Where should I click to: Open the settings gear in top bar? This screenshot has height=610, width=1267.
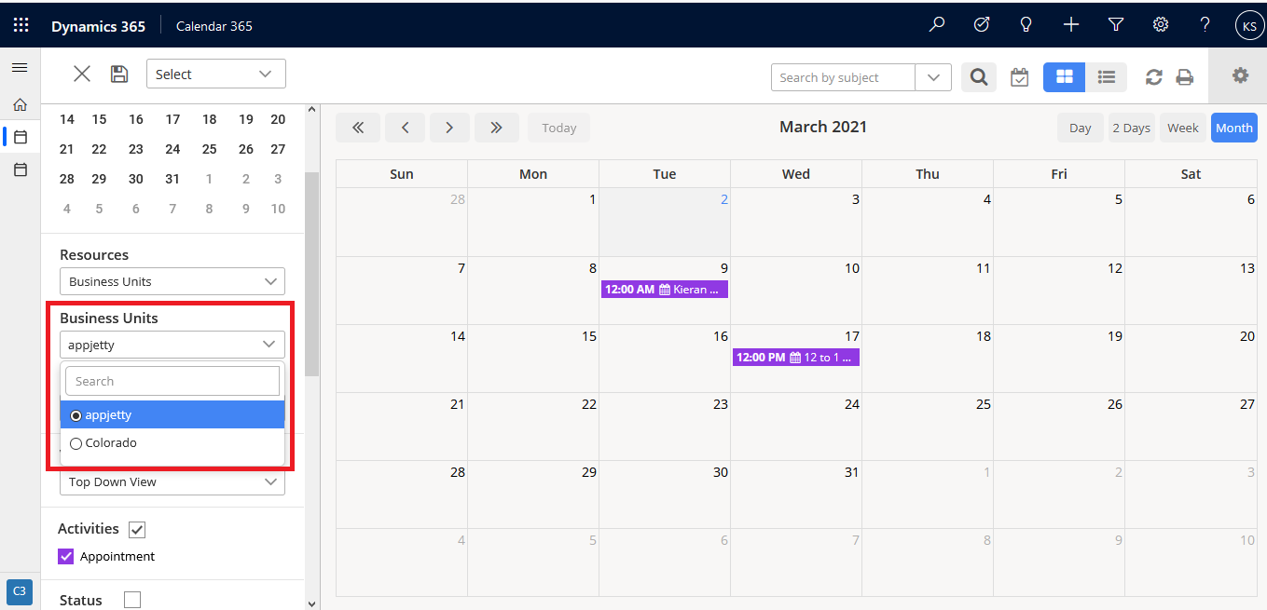1161,25
